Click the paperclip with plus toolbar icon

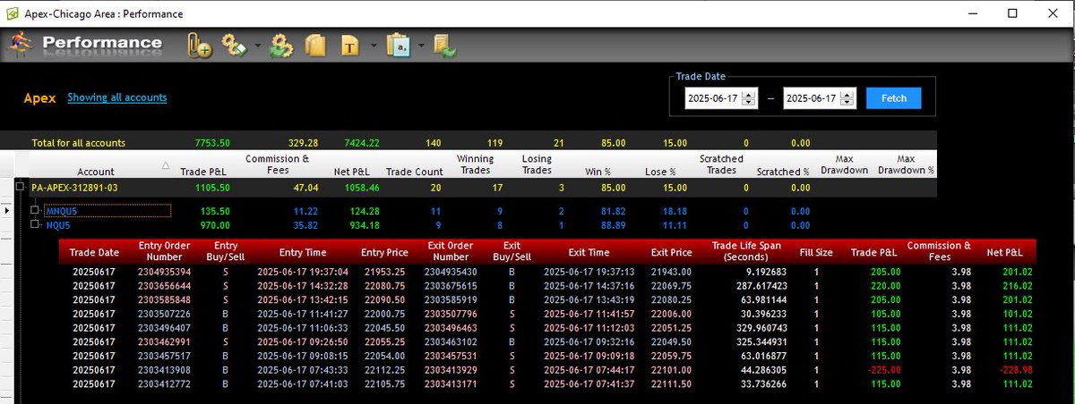[199, 46]
